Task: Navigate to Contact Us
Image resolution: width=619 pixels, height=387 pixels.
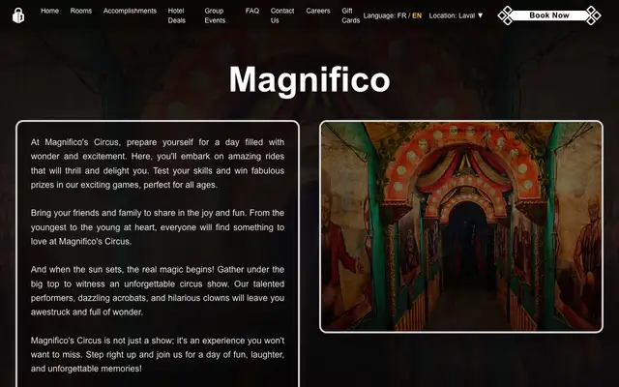Action: [282, 15]
